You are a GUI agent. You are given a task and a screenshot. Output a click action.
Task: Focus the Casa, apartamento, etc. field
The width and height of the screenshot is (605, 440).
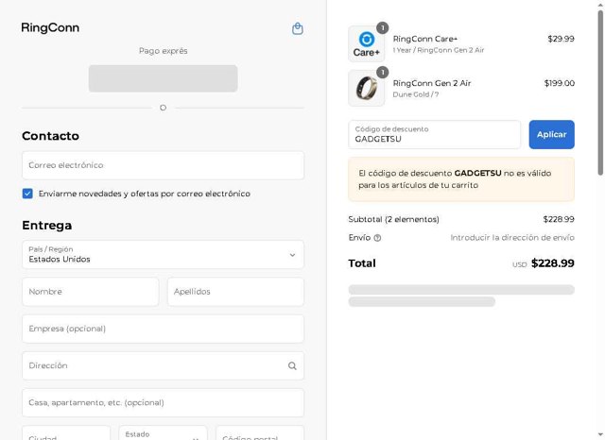[x=163, y=402]
